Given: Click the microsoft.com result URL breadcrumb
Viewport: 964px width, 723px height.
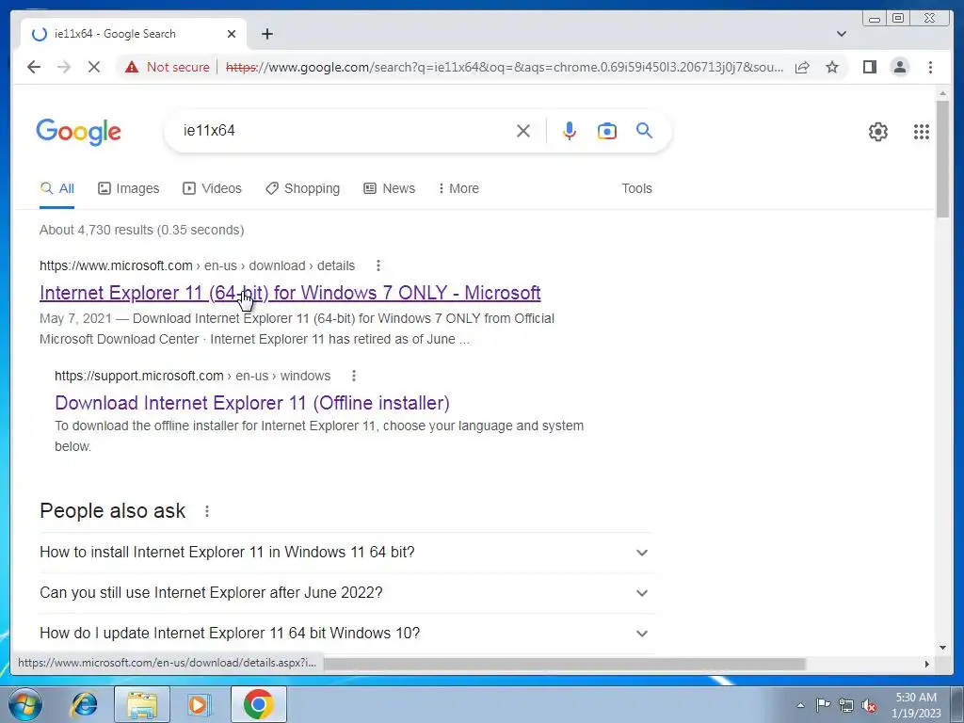Looking at the screenshot, I should click(x=197, y=265).
